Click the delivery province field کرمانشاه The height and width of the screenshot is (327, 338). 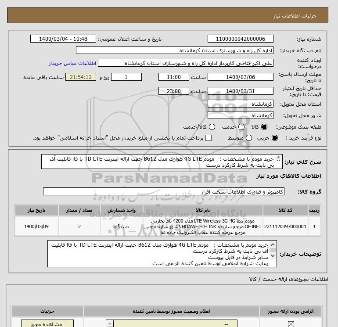coord(241,104)
